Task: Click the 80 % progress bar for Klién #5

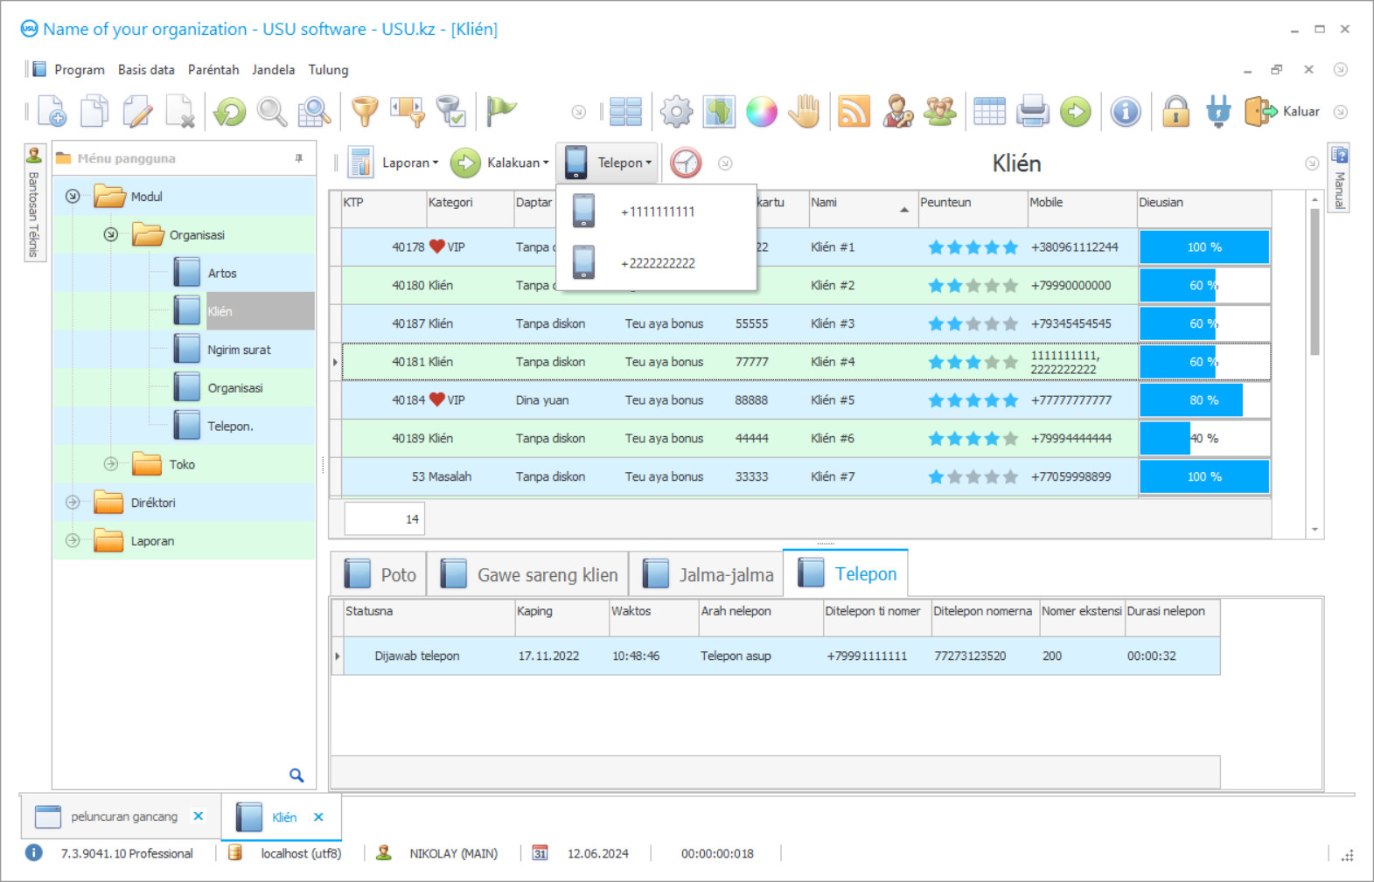Action: 1203,400
